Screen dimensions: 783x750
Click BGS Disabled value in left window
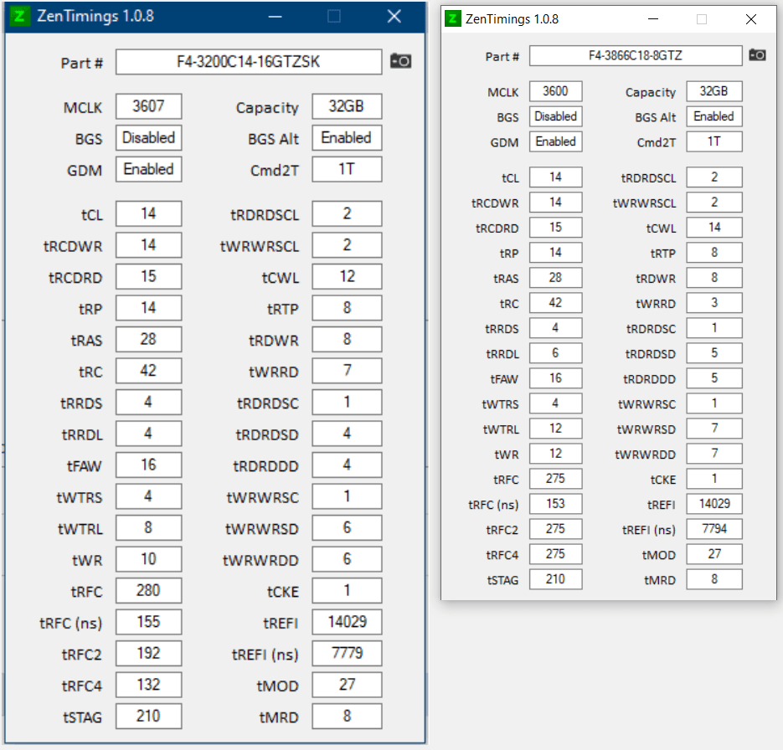pyautogui.click(x=148, y=138)
